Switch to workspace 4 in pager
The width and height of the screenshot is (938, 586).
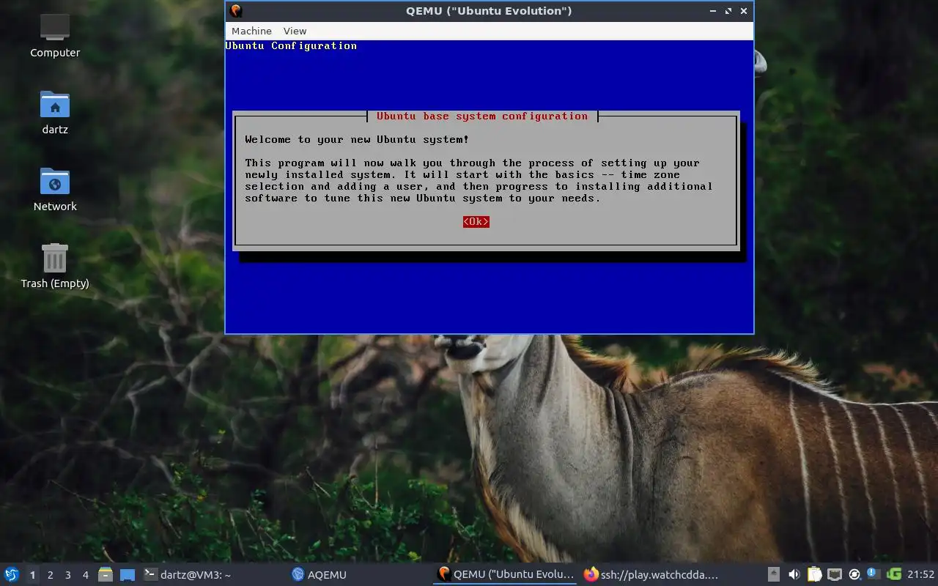click(x=85, y=575)
